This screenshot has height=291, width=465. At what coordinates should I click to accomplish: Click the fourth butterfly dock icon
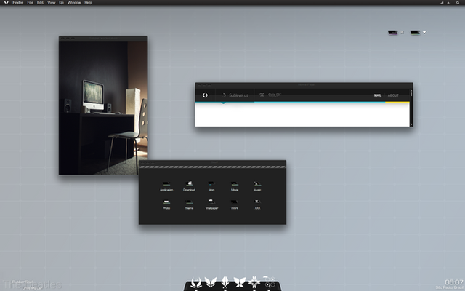[240, 282]
